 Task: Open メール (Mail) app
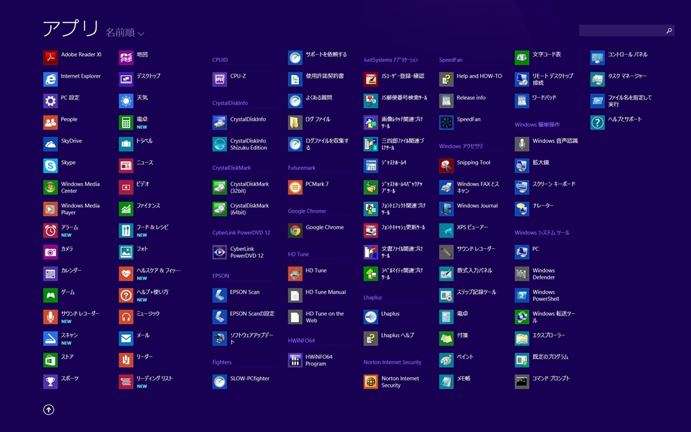134,339
